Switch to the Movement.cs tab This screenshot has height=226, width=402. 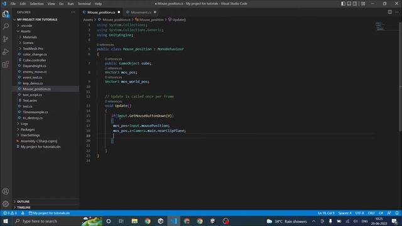[141, 13]
